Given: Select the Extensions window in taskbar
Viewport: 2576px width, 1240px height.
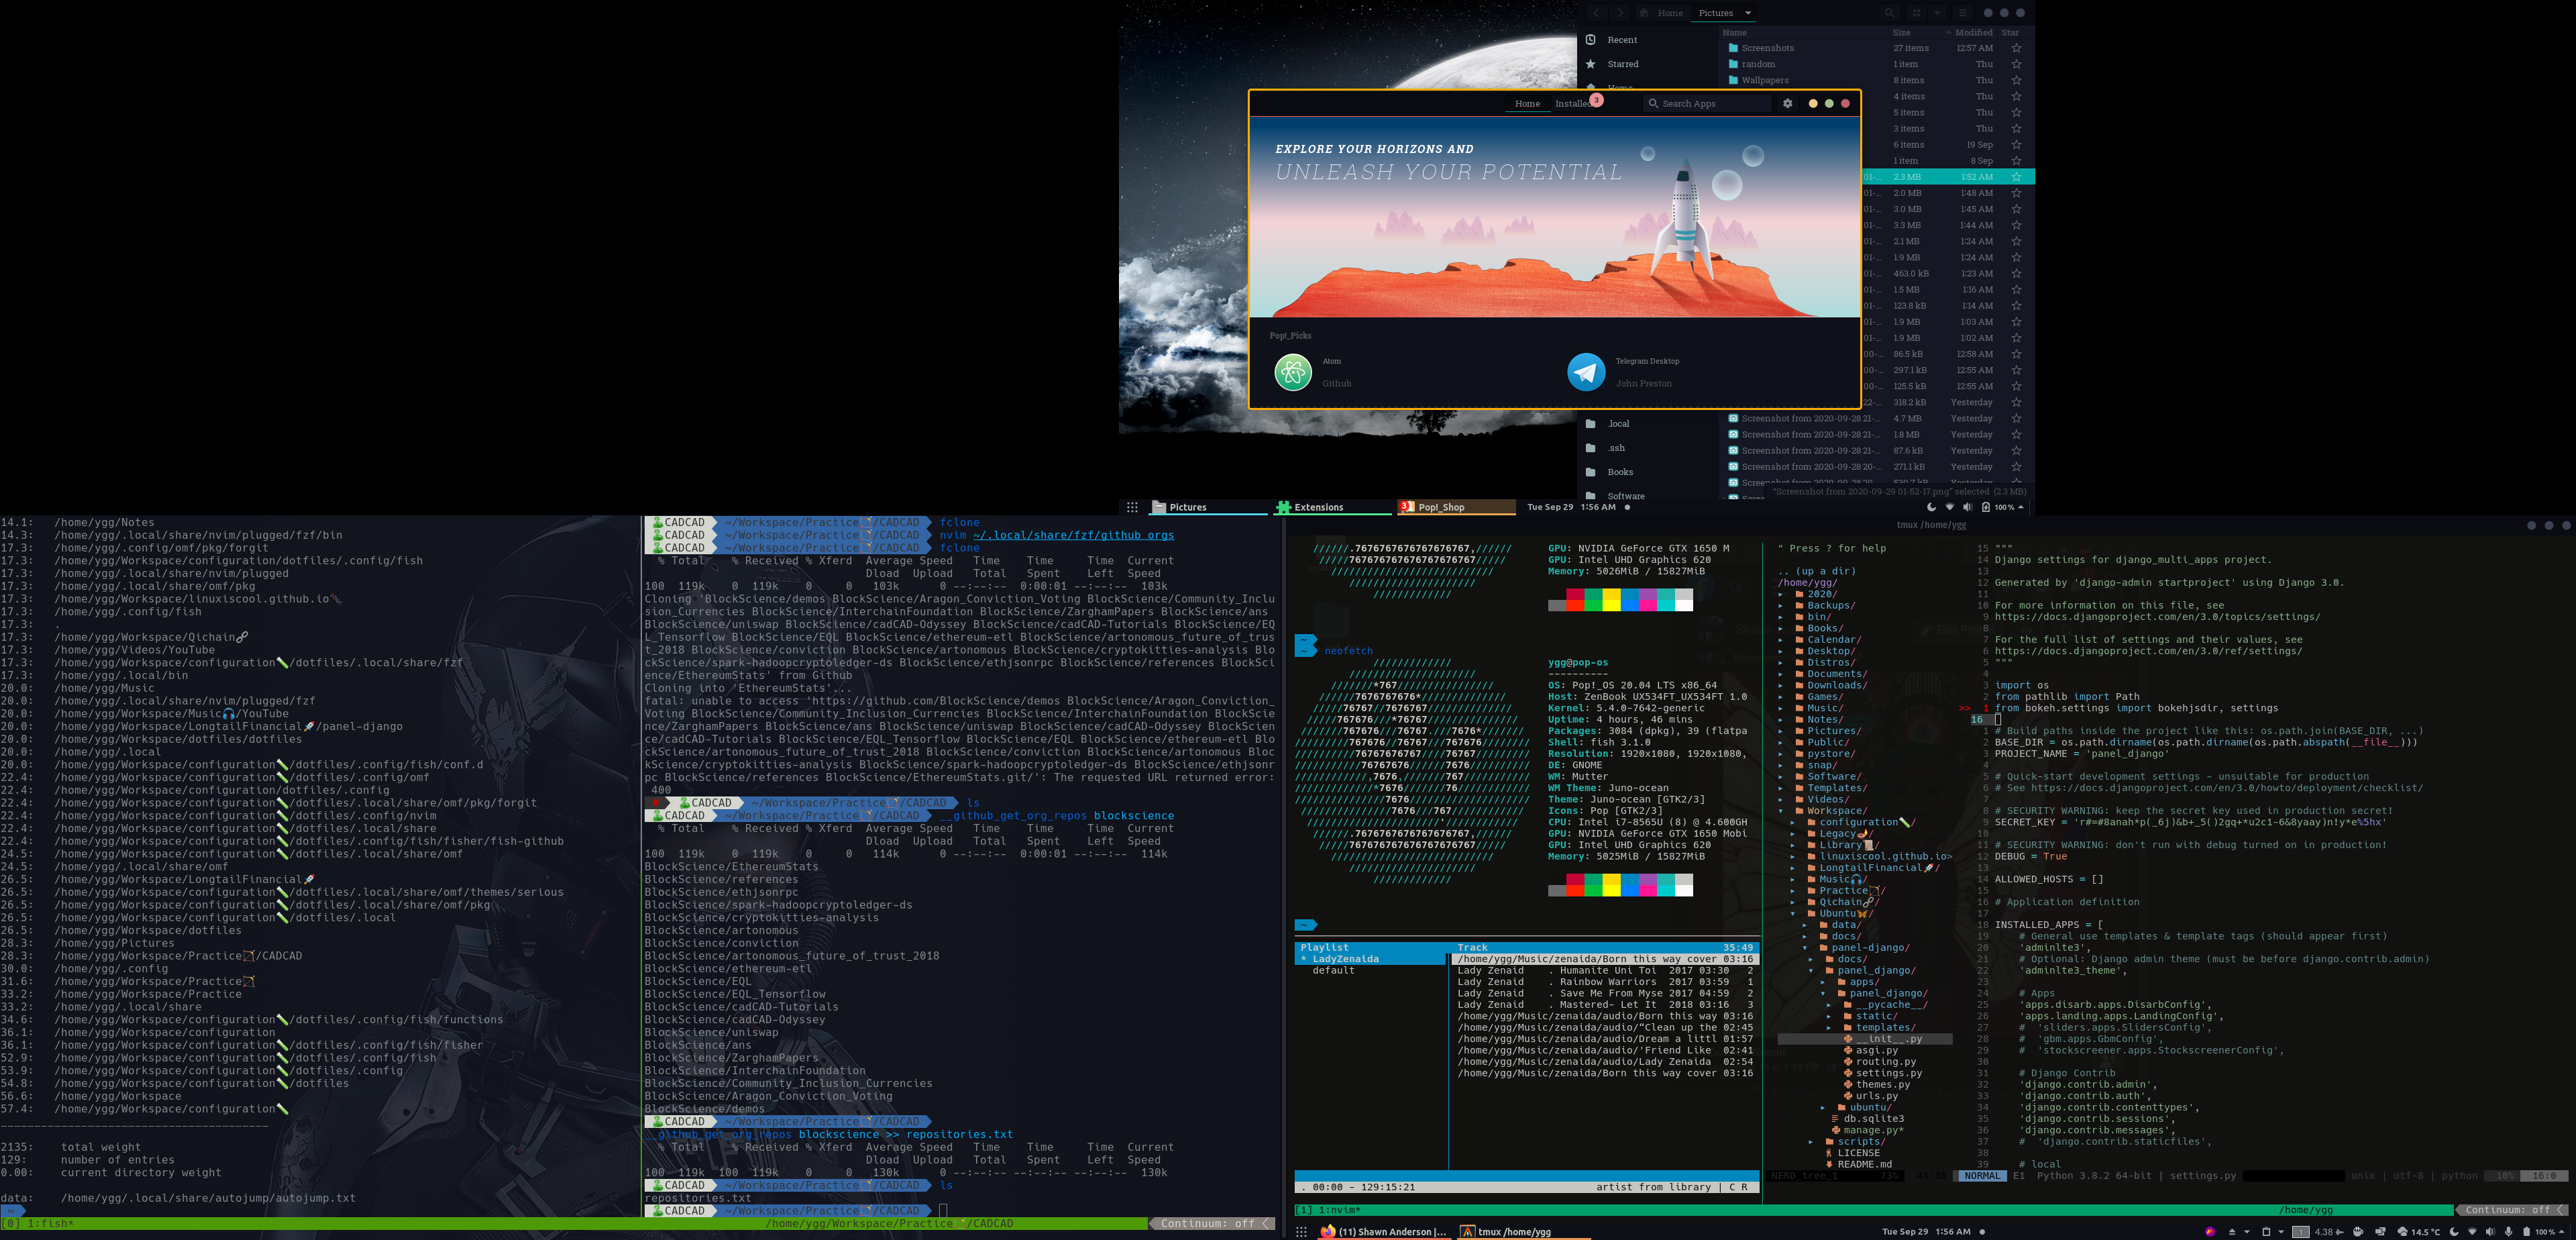Looking at the screenshot, I should 1318,507.
